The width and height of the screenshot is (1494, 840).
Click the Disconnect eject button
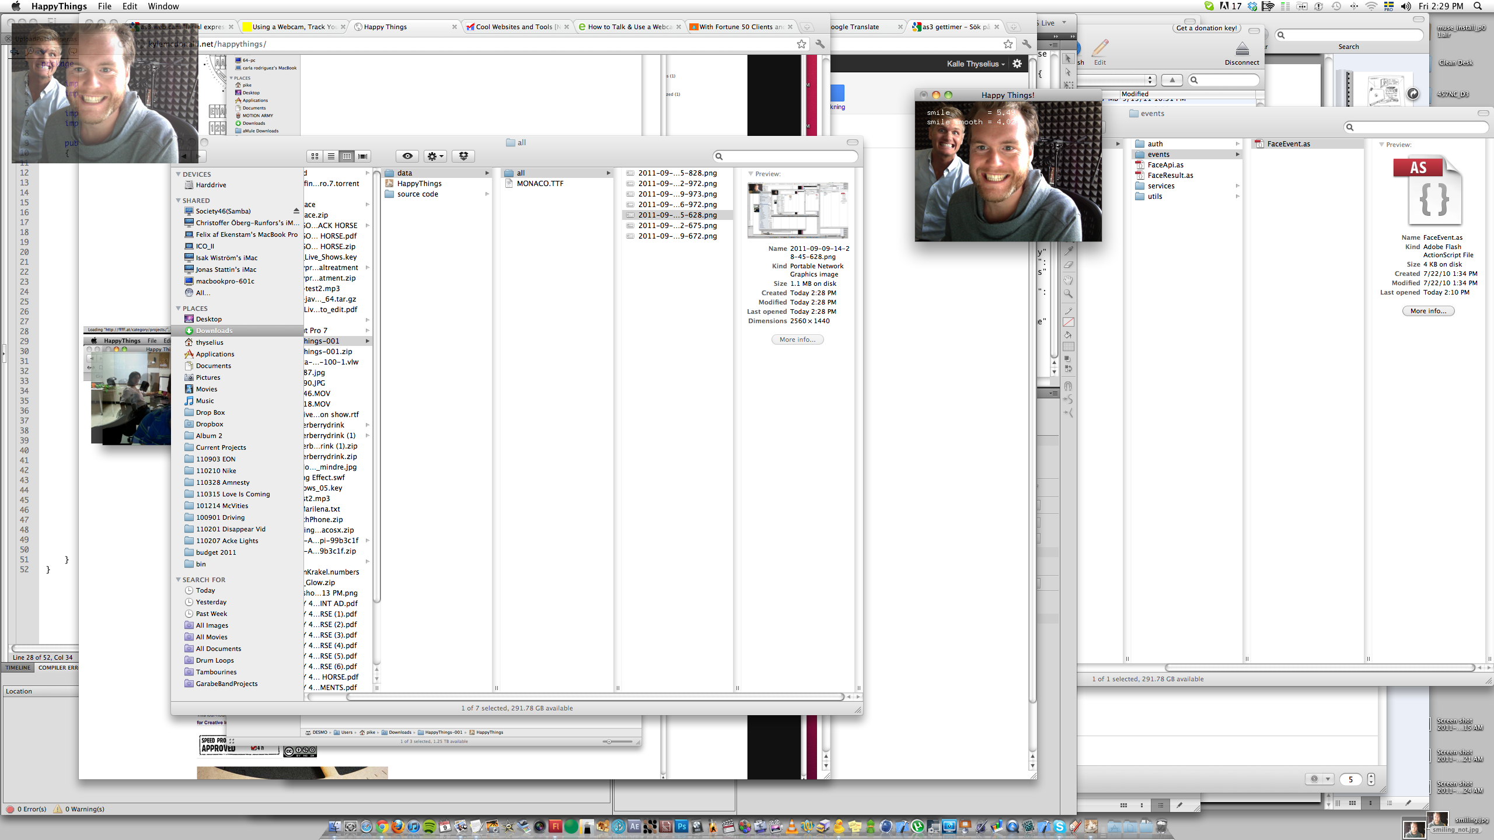click(x=1242, y=52)
